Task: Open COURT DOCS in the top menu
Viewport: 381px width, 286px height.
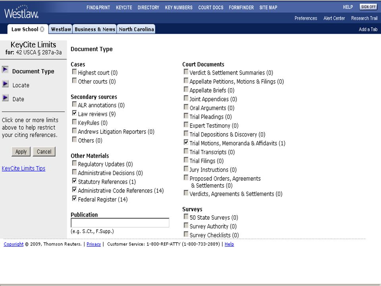Action: click(211, 8)
